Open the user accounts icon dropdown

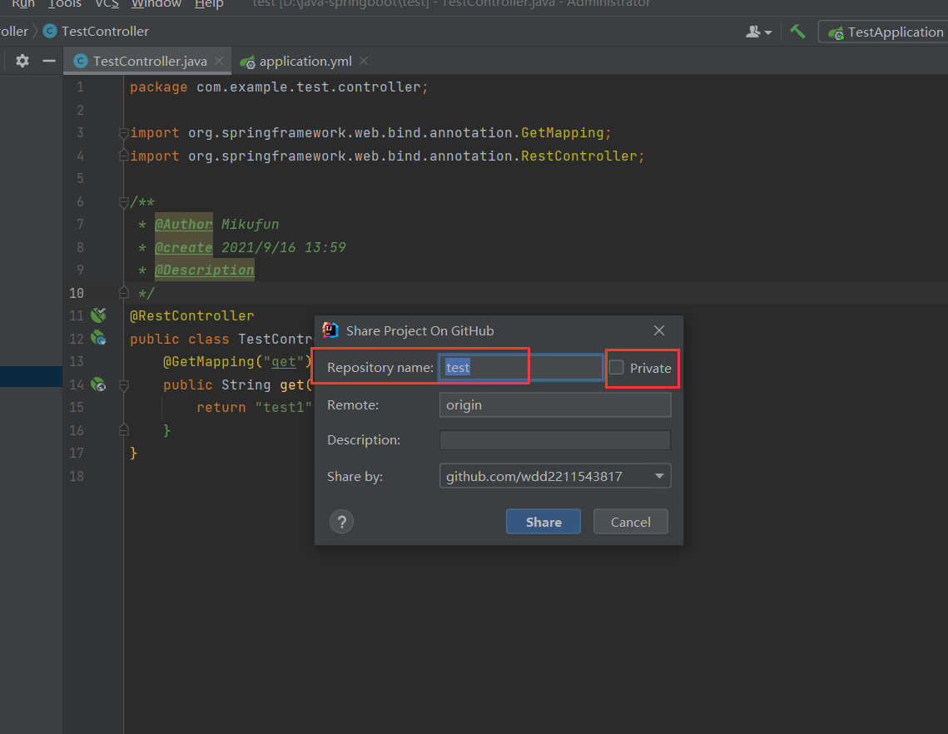click(x=758, y=32)
